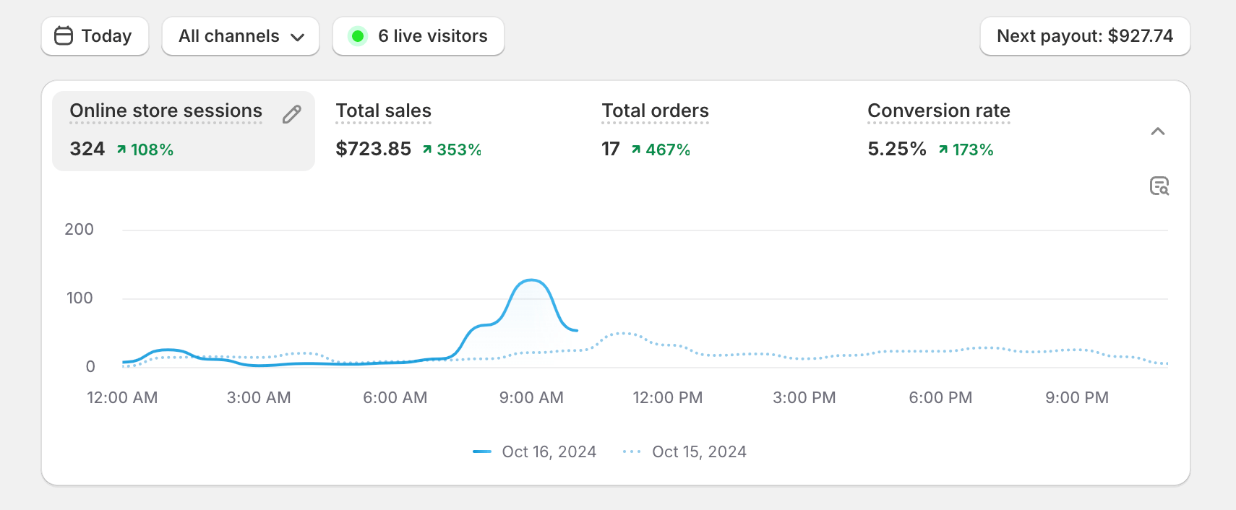Click the Next payout button
Viewport: 1236px width, 510px height.
click(x=1084, y=36)
